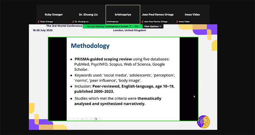Click the subtitles icon in slideshow toolbar
The width and height of the screenshot is (255, 135).
point(91,119)
